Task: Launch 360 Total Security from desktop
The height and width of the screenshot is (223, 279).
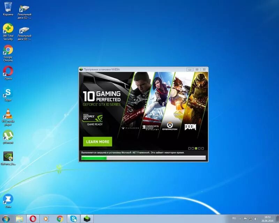Action: click(8, 32)
